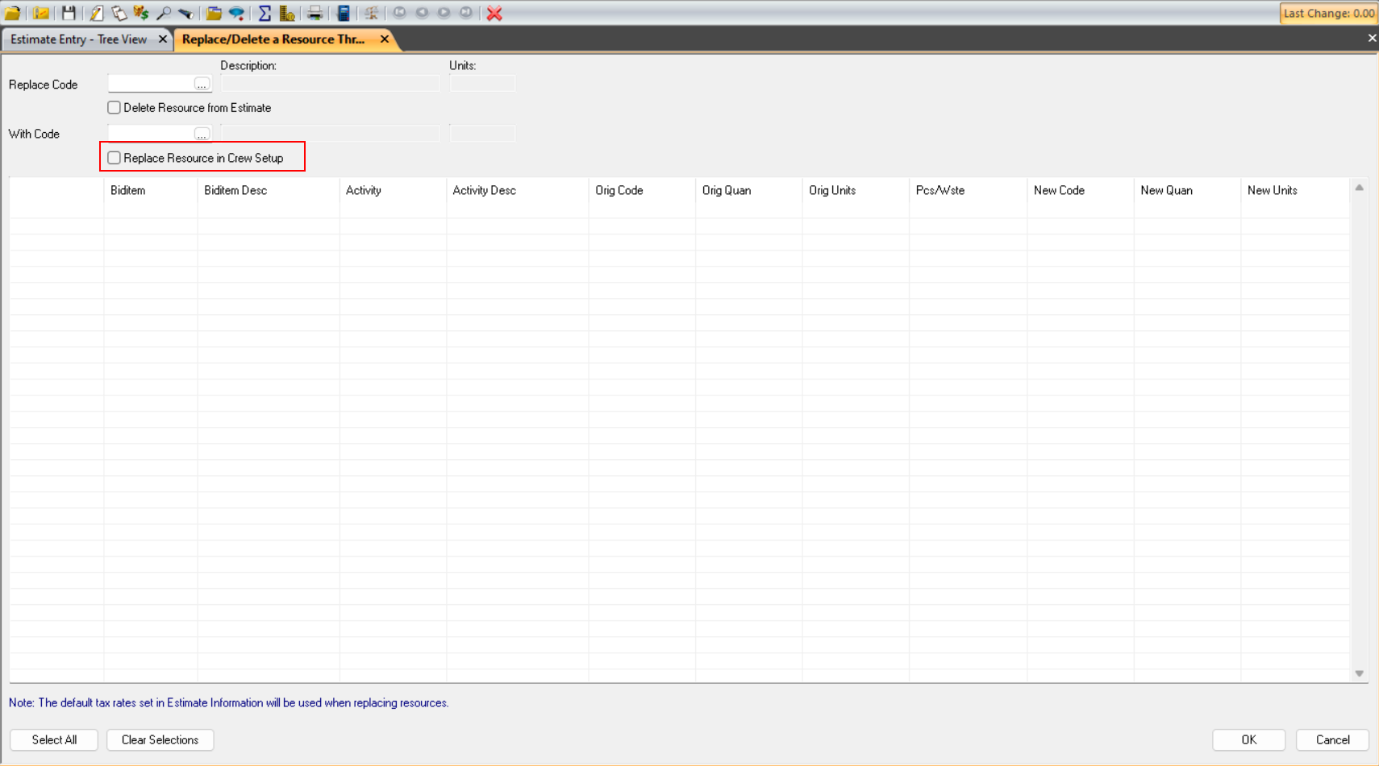Click the printer icon

[x=315, y=13]
